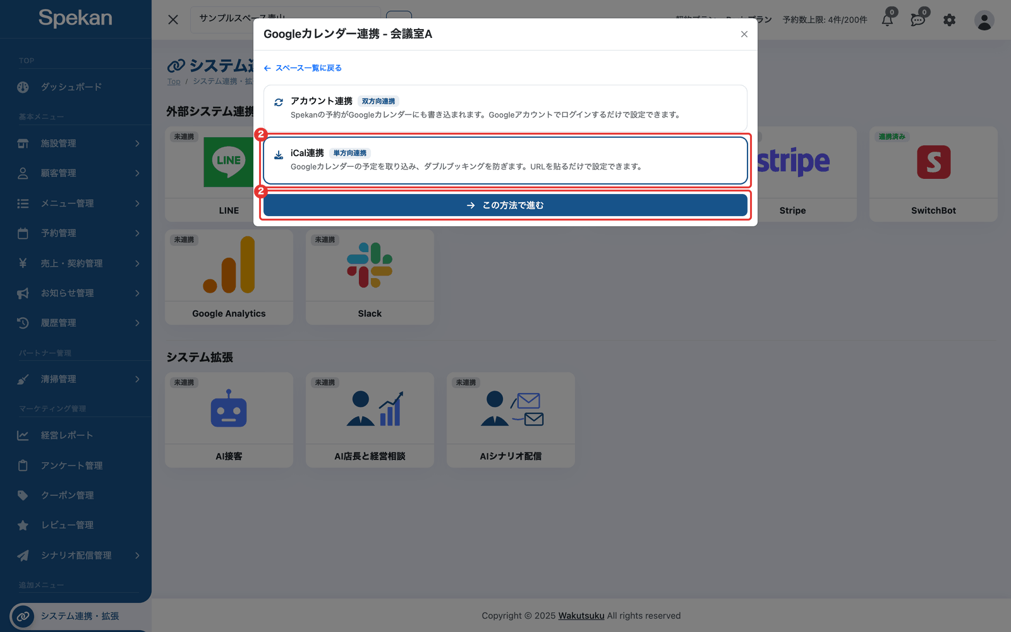Screen dimensions: 1011x632
Task: Open the SwitchBot integration card
Action: click(933, 174)
